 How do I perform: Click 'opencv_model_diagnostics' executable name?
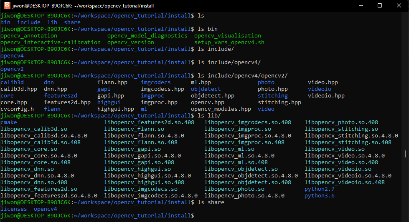(x=147, y=36)
